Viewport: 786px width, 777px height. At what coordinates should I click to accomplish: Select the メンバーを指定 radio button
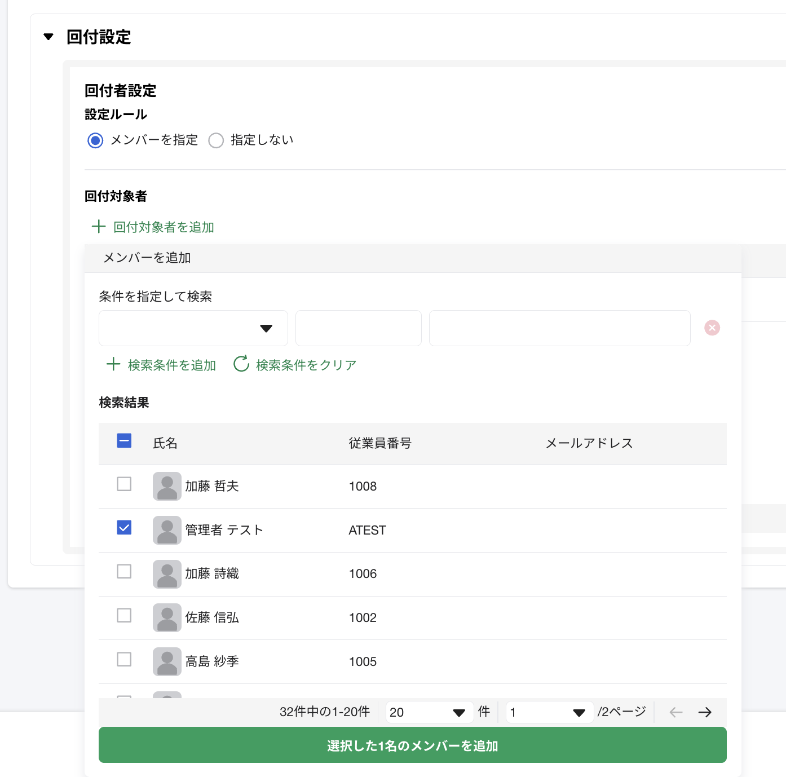(95, 140)
